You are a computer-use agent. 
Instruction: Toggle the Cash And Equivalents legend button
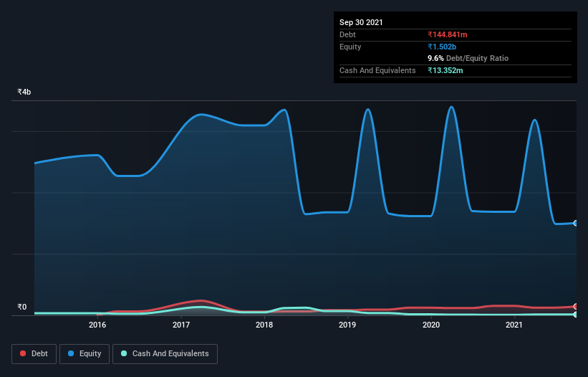click(165, 354)
